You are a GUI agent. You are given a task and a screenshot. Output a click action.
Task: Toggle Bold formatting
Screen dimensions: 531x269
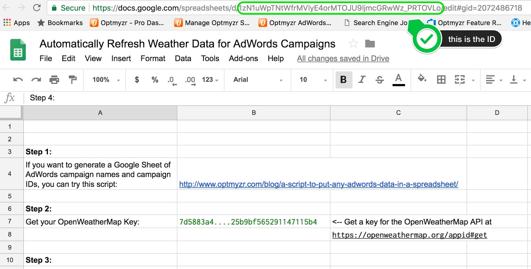pos(343,80)
